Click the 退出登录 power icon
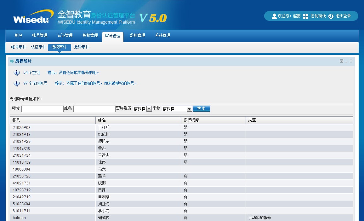The image size is (364, 221). (331, 16)
